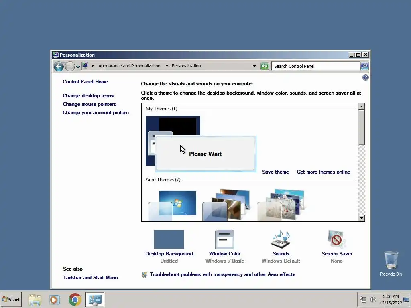Focus the Search Control Panel field

[315, 66]
